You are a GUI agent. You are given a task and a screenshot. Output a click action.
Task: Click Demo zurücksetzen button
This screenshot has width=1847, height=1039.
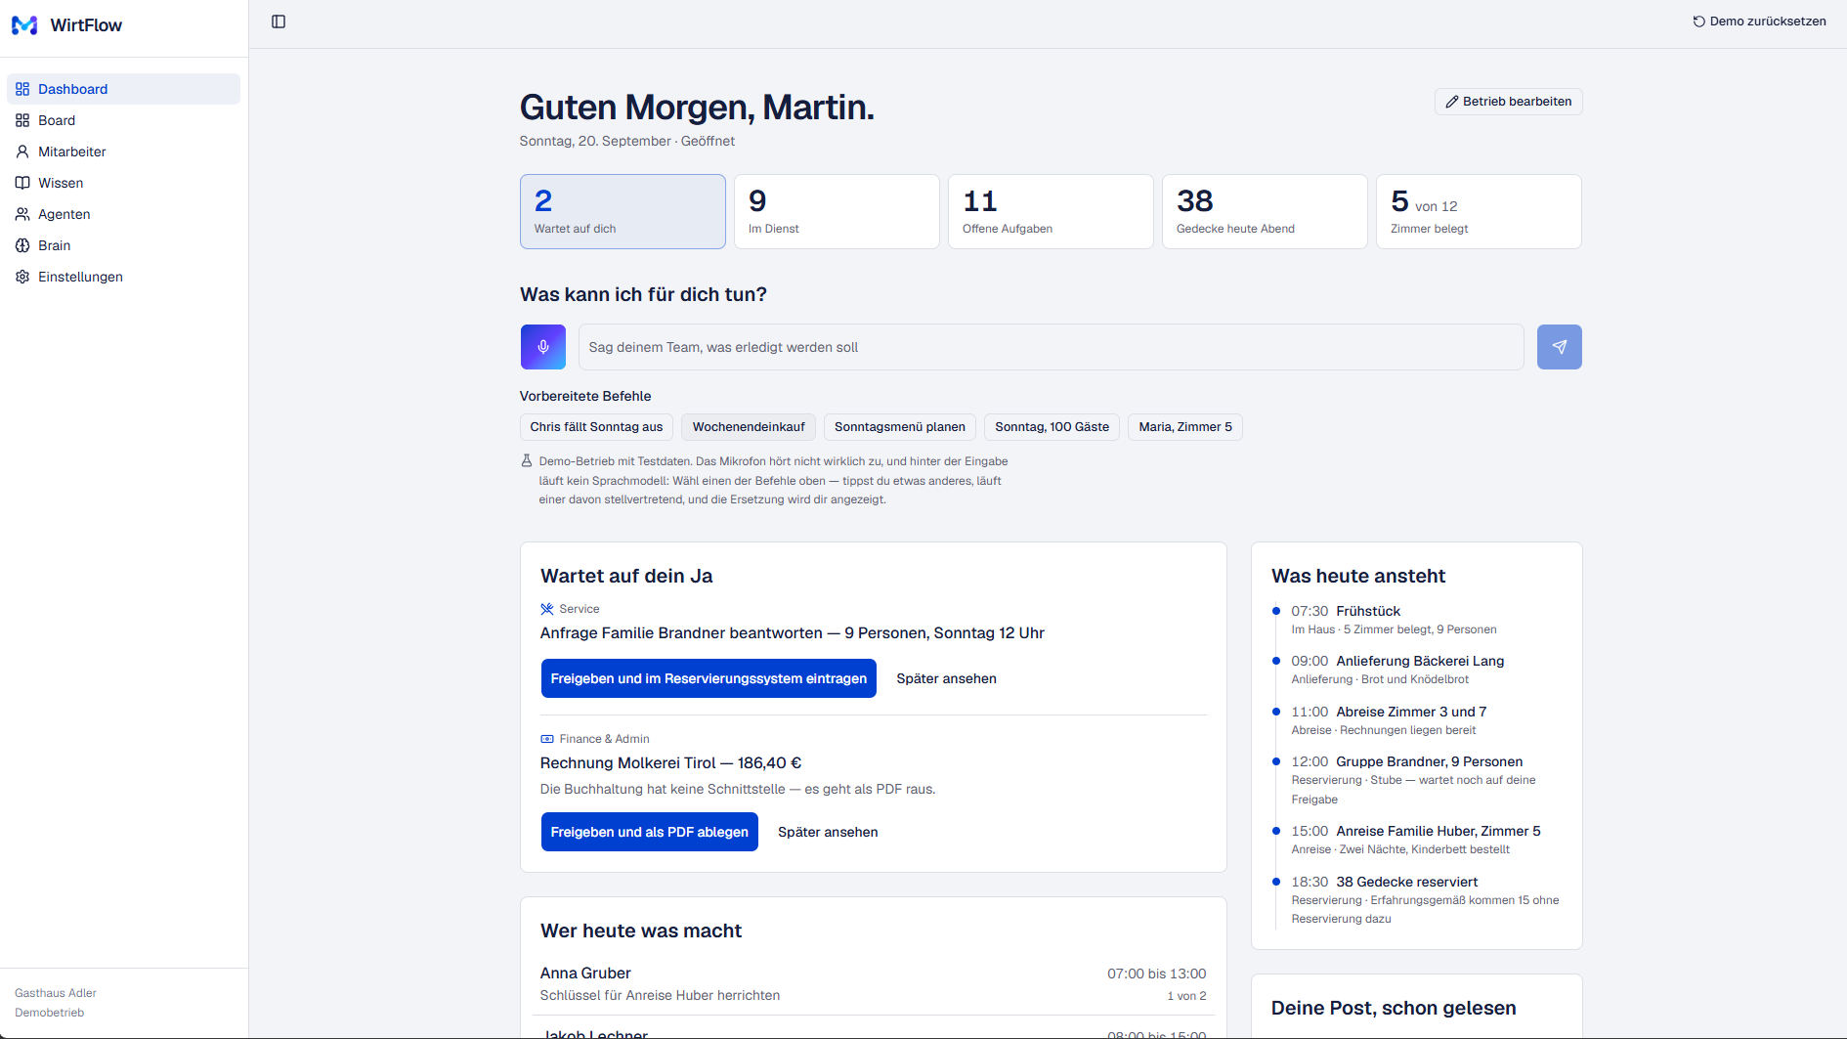coord(1759,22)
